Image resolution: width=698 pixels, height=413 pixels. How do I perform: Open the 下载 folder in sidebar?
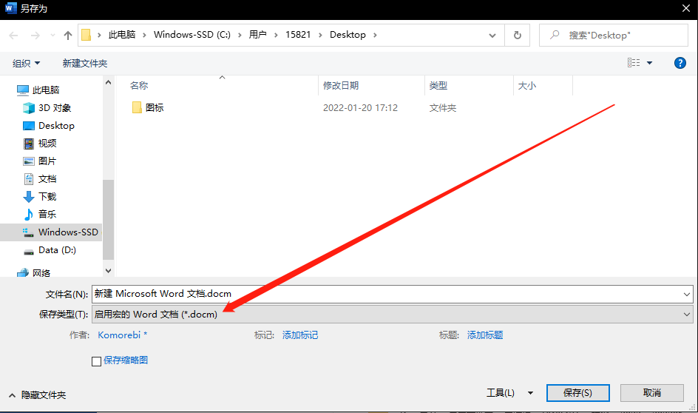(x=47, y=196)
